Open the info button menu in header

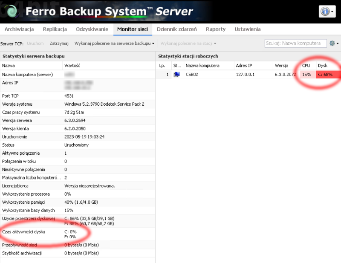click(x=327, y=12)
